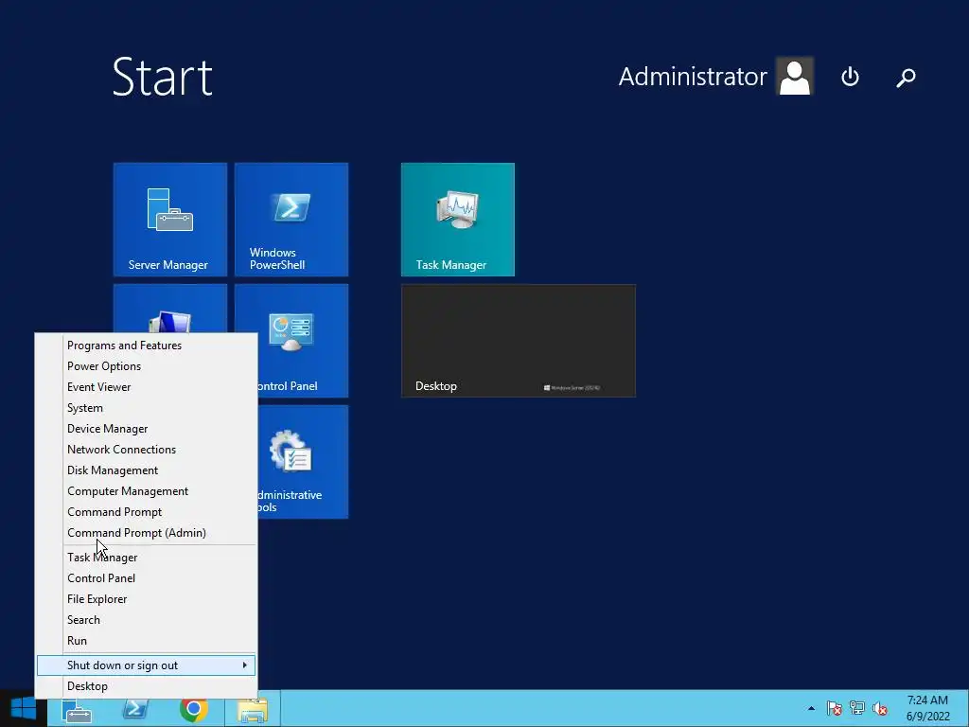Image resolution: width=969 pixels, height=727 pixels.
Task: Open the Server Manager tile
Action: pos(170,220)
